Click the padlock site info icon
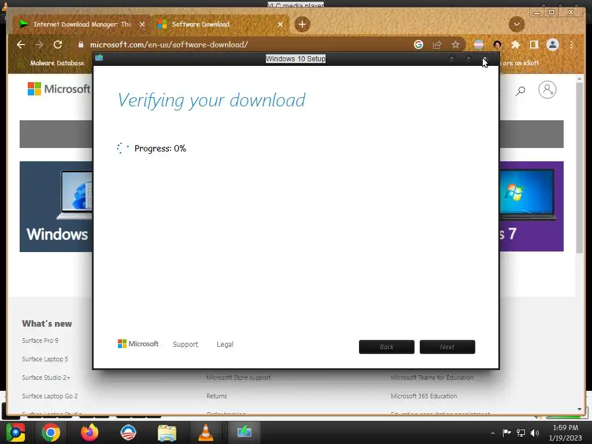Image resolution: width=592 pixels, height=444 pixels. (x=81, y=44)
